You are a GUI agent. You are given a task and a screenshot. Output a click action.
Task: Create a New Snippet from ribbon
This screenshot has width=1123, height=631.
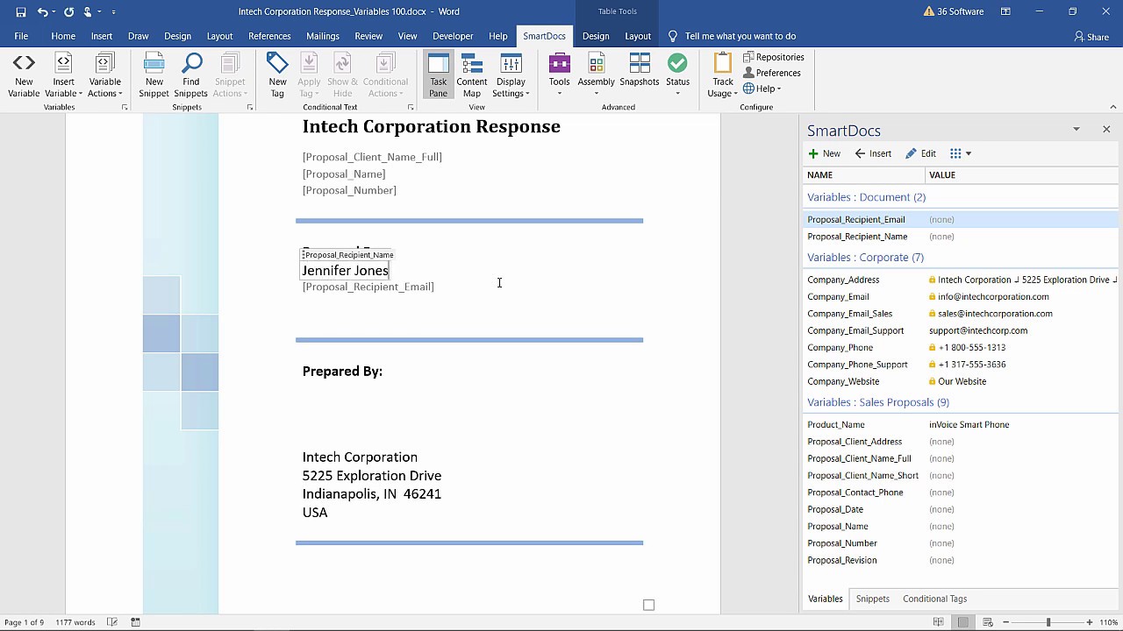coord(154,75)
